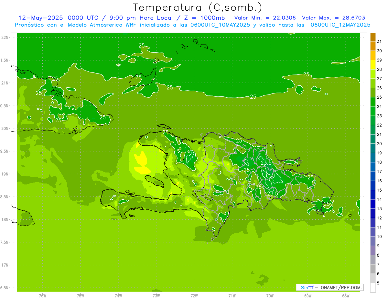Click the colorbar value 16

click(379, 181)
